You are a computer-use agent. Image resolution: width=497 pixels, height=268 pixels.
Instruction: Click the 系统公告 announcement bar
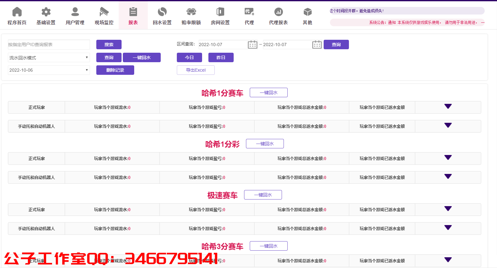click(x=407, y=22)
